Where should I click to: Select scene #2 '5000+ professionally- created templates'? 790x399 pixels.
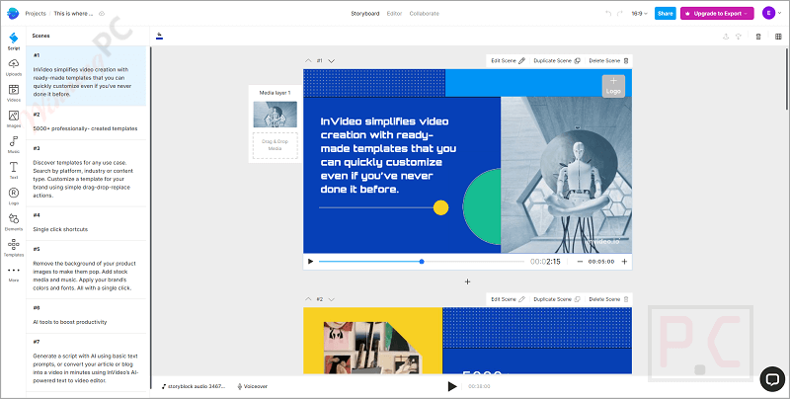pos(86,122)
